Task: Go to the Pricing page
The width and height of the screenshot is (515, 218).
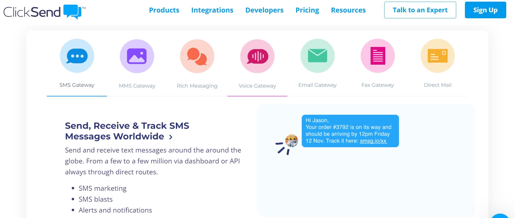Action: pos(307,10)
